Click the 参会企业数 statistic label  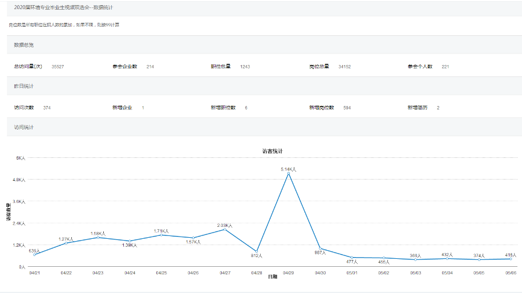pos(125,67)
